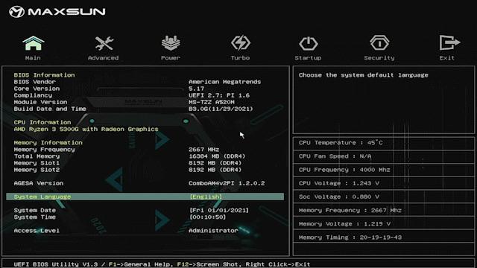This screenshot has height=268, width=477.
Task: Click the Memory Slot2 label
Action: [x=37, y=170]
